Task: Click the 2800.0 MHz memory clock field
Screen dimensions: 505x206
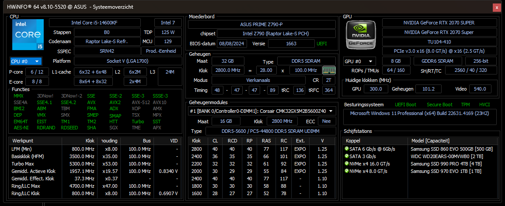Action: (x=228, y=70)
